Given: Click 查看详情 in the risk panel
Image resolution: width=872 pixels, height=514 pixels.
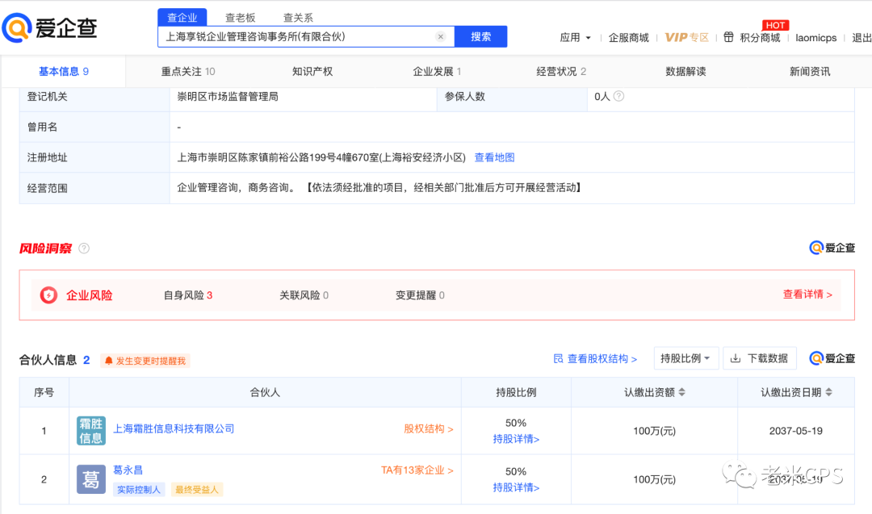Looking at the screenshot, I should pos(807,295).
